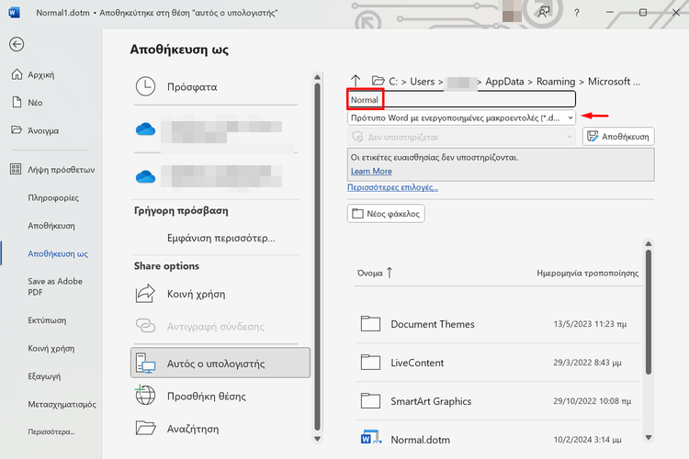Click the date 29/3/2022 8:43 μμ
The height and width of the screenshot is (459, 689).
pyautogui.click(x=588, y=363)
